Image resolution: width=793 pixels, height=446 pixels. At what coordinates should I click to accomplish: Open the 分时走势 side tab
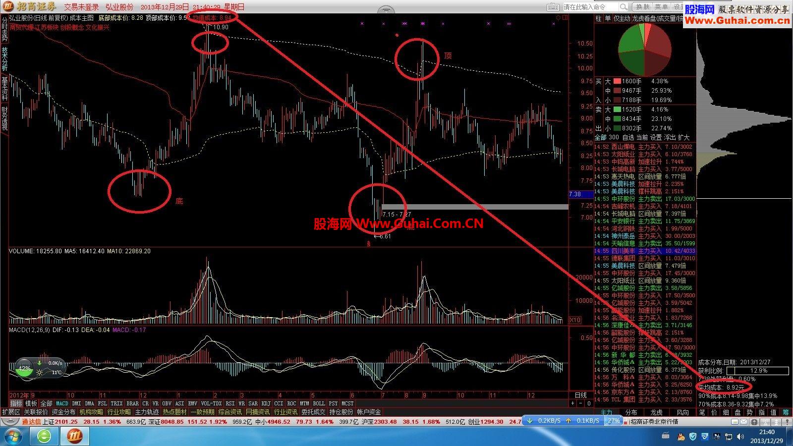coord(4,29)
